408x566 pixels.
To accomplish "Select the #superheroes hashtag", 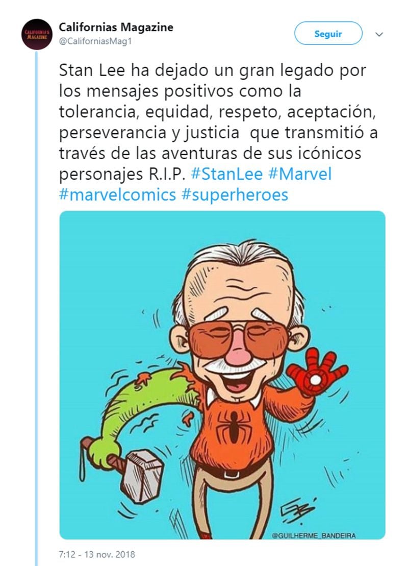I will click(235, 194).
